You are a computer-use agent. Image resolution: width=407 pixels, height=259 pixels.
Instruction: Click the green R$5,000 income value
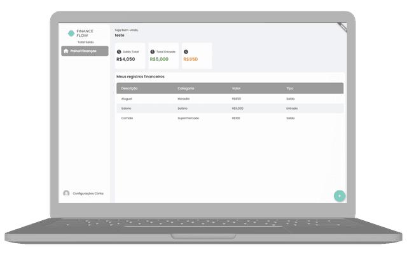click(x=159, y=59)
